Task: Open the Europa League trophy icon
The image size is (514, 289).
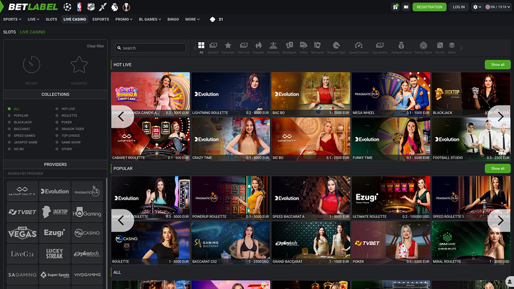Action: [x=127, y=7]
